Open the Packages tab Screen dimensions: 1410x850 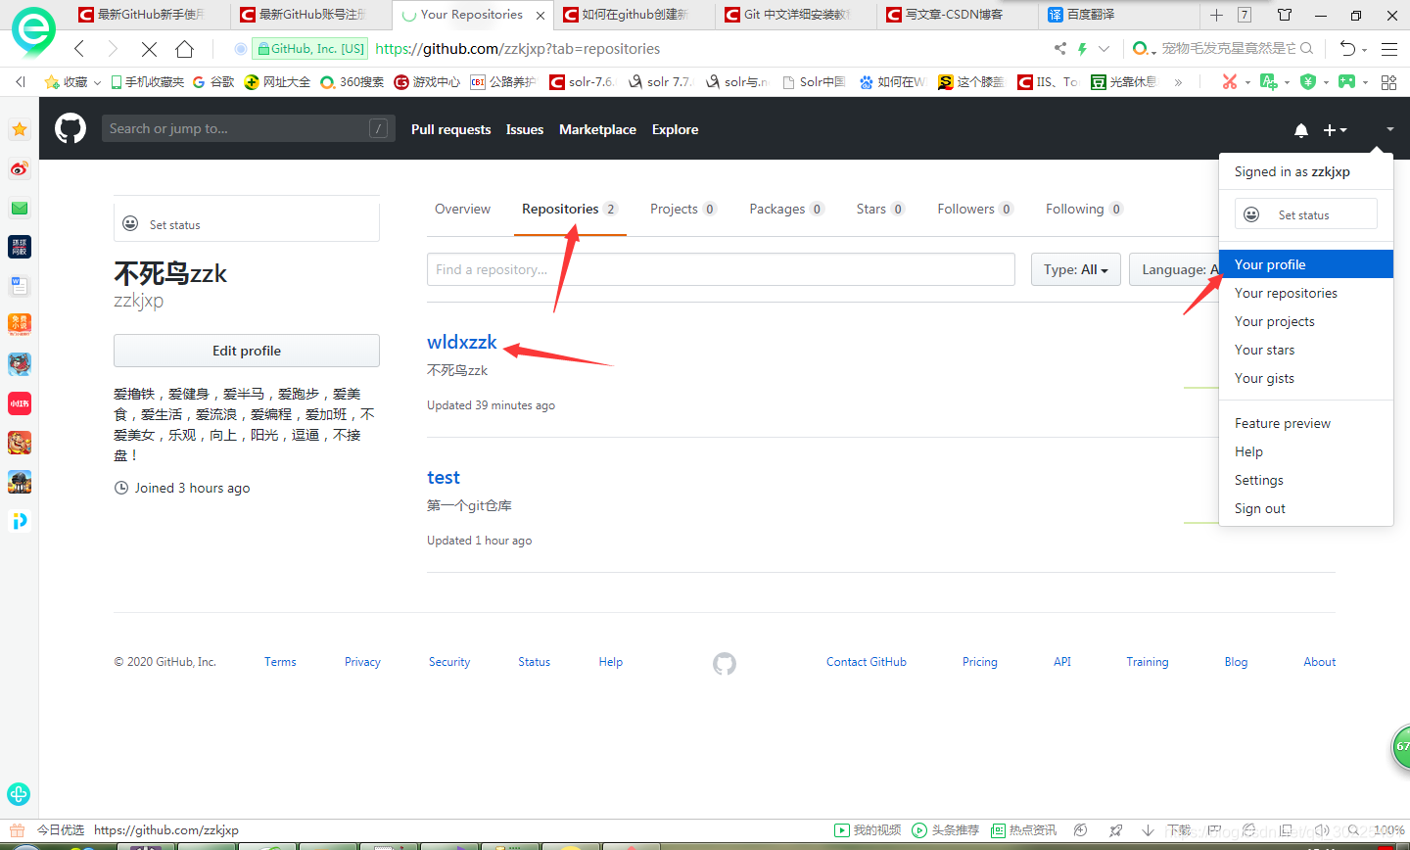coord(786,209)
